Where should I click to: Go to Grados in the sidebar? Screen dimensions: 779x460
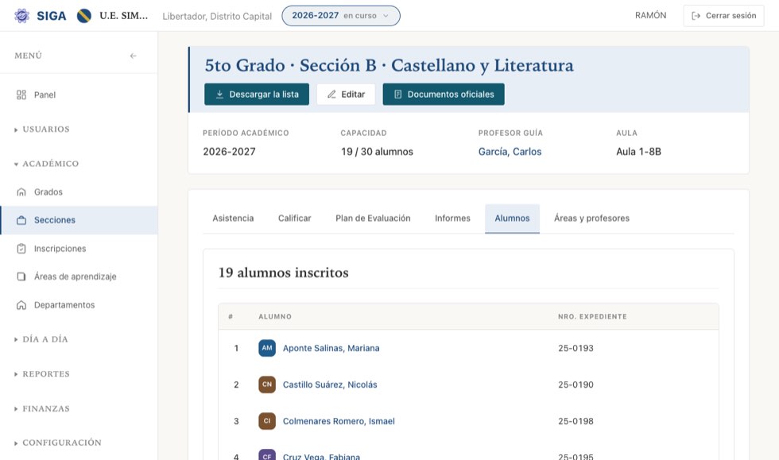pyautogui.click(x=79, y=191)
